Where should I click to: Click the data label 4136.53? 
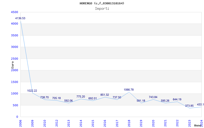(20, 18)
